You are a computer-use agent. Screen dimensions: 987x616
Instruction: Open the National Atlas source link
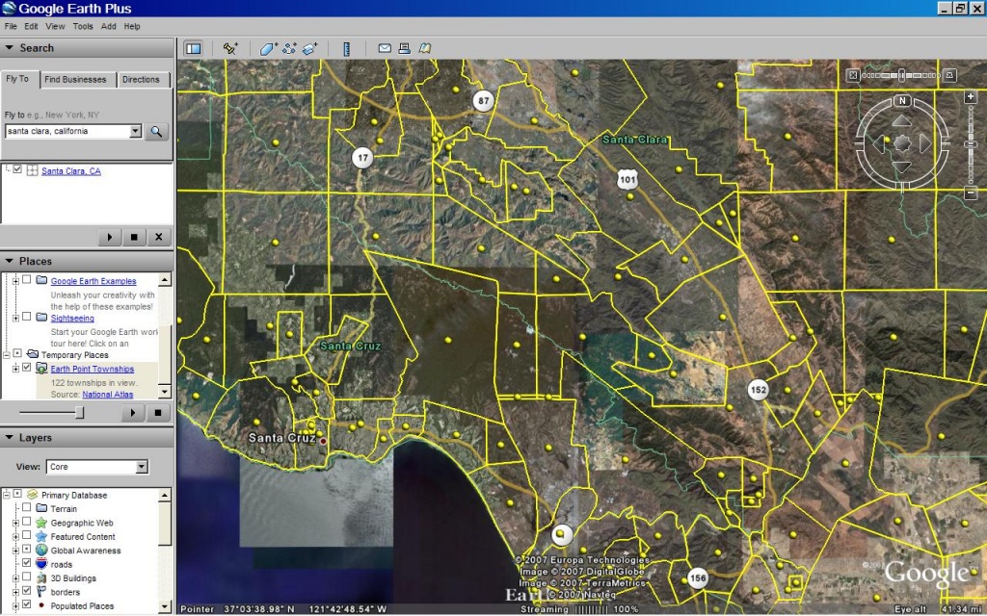(x=107, y=394)
